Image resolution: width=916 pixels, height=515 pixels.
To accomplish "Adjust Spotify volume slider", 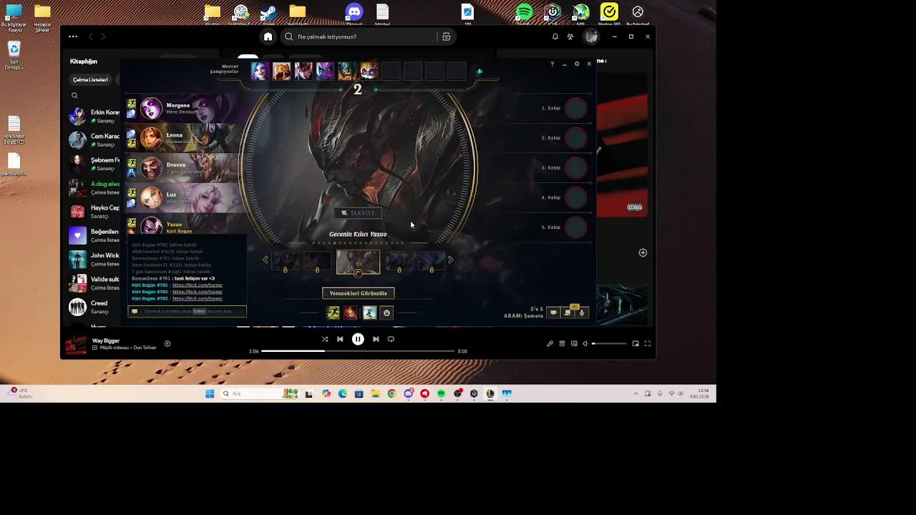I will 609,343.
